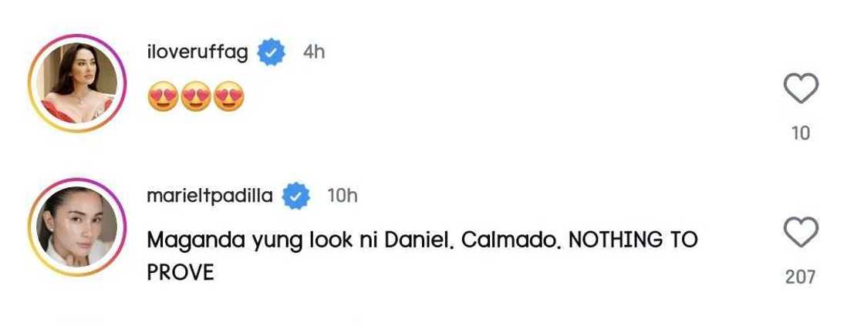This screenshot has height=326, width=864.
Task: Like the iloveruffag comment with the heart
Action: point(801,89)
